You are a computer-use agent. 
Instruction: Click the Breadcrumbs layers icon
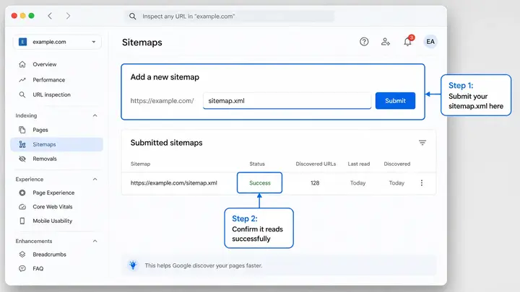22,255
